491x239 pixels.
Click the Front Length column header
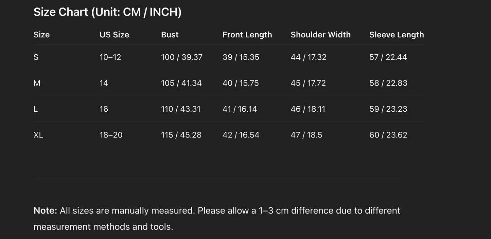[x=247, y=35]
